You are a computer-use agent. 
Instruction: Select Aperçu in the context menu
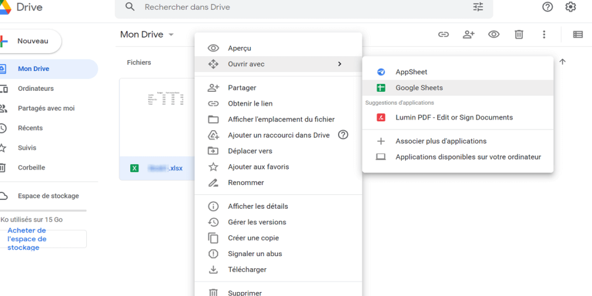[x=278, y=49]
